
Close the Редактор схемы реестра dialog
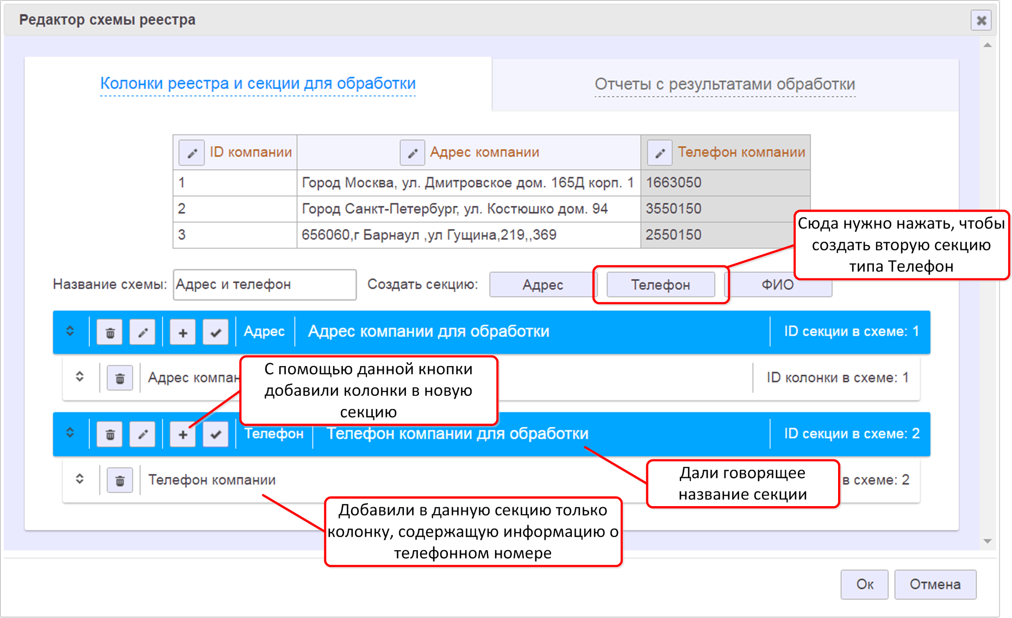[x=981, y=21]
